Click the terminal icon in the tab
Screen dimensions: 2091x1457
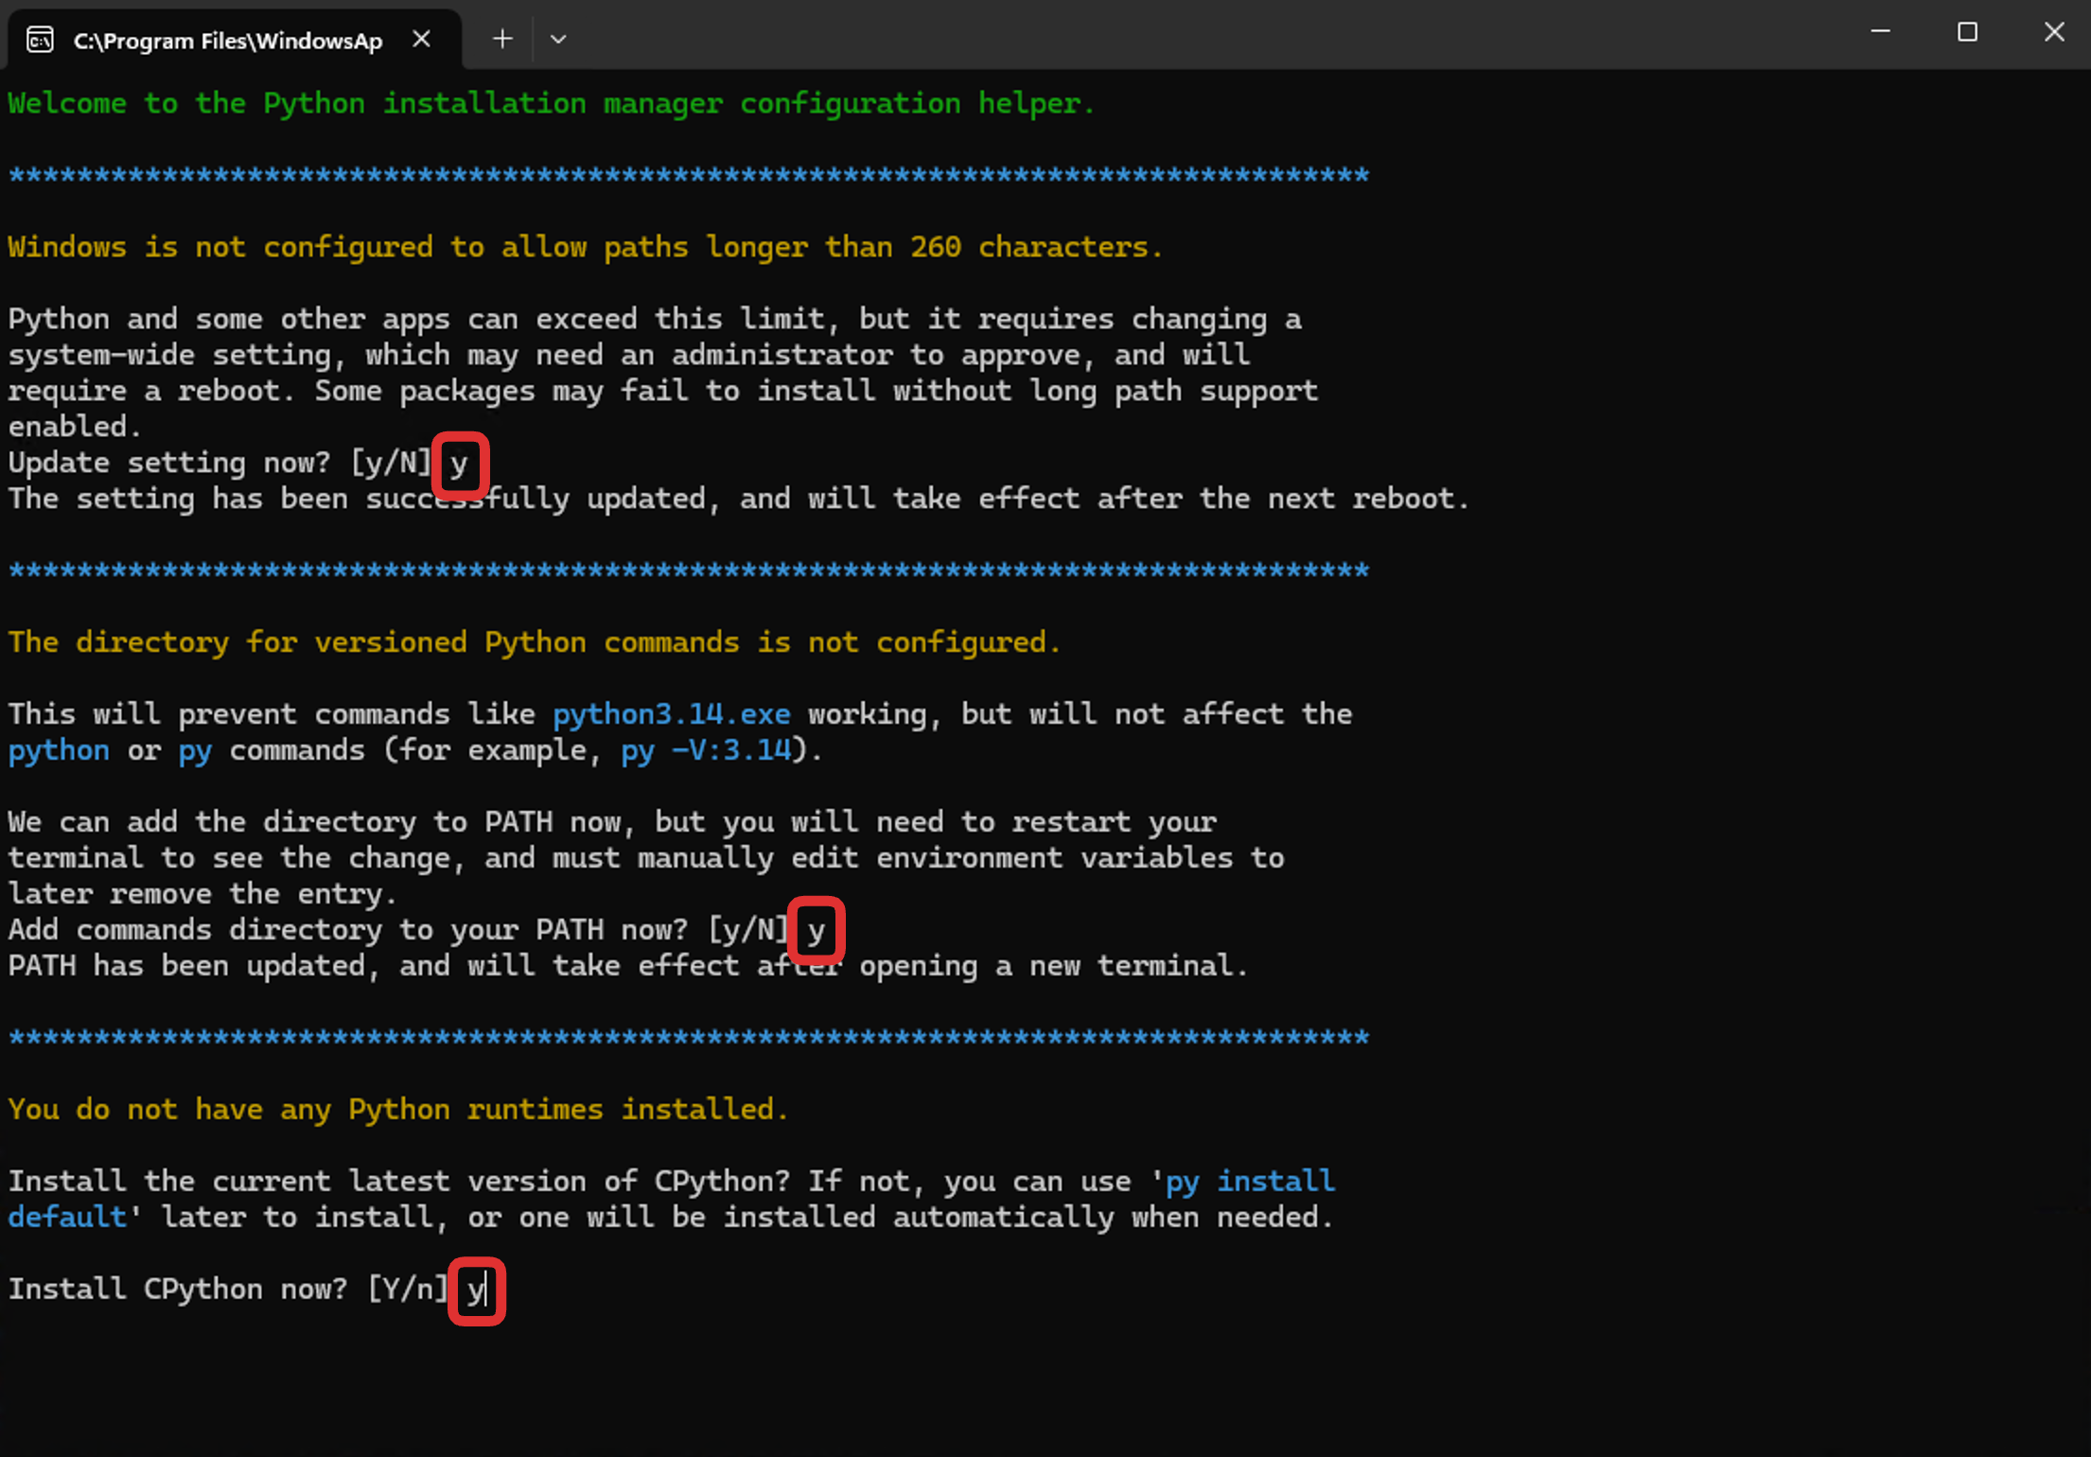coord(40,40)
